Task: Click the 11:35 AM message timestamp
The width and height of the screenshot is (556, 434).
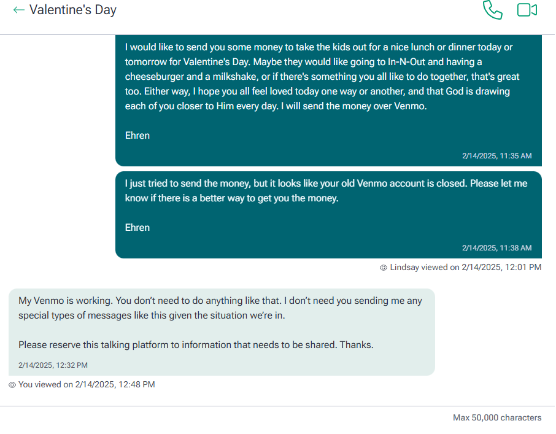Action: (x=496, y=156)
